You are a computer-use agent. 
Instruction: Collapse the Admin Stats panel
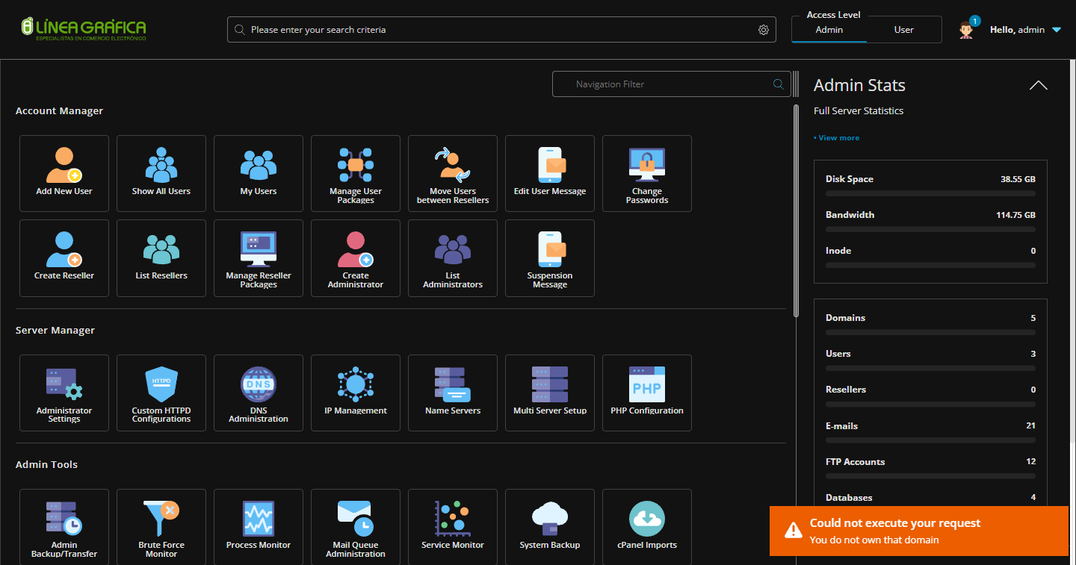[x=1038, y=85]
